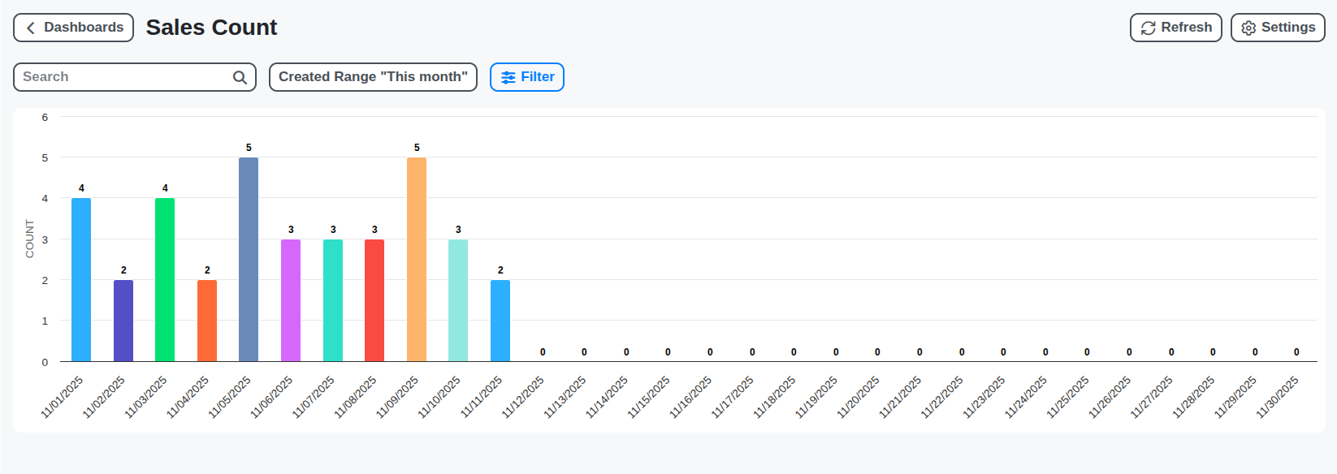Click the 11/18/2025 axis label
The height and width of the screenshot is (474, 1337).
click(775, 397)
